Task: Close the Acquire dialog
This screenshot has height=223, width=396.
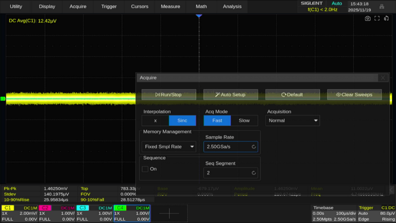Action: coord(383,78)
